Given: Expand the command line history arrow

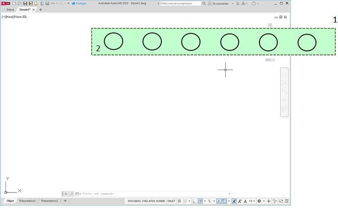Looking at the screenshot, I should (229, 194).
